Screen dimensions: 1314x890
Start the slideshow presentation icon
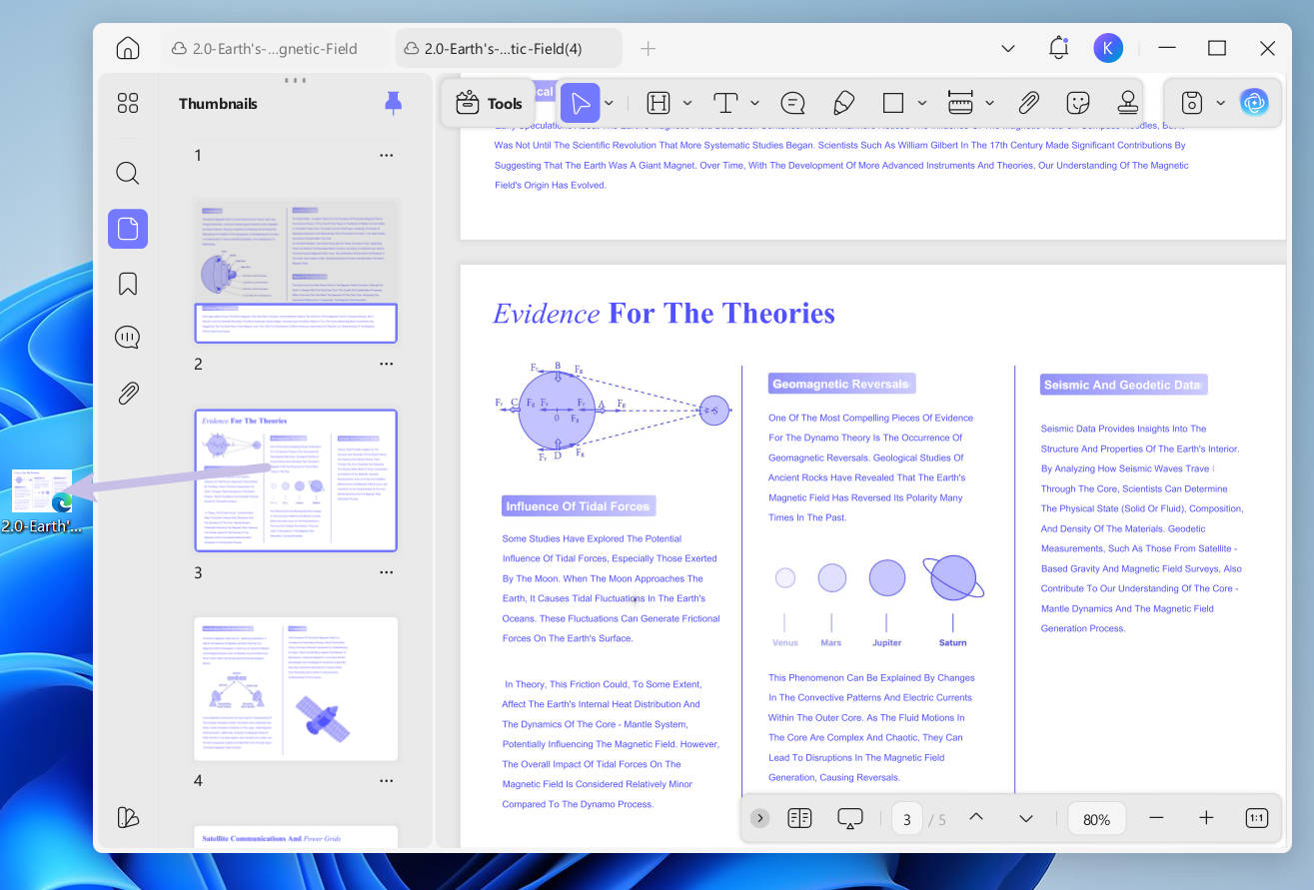tap(849, 819)
